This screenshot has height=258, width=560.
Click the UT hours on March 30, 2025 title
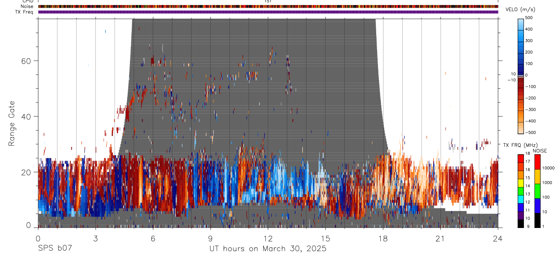click(x=268, y=249)
